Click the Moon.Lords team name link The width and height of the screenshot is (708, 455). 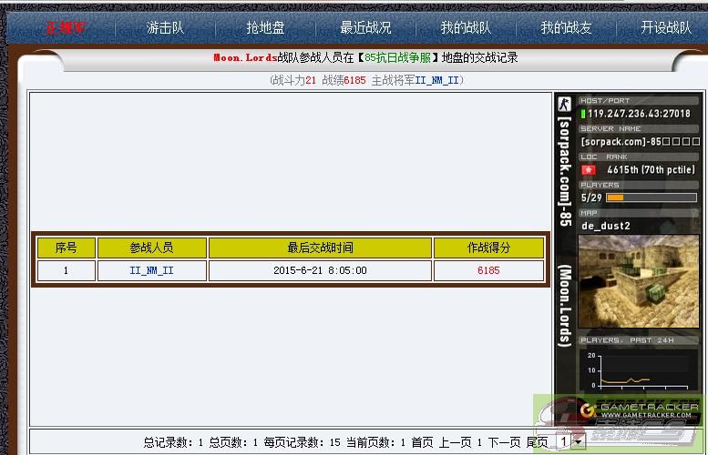pos(245,57)
